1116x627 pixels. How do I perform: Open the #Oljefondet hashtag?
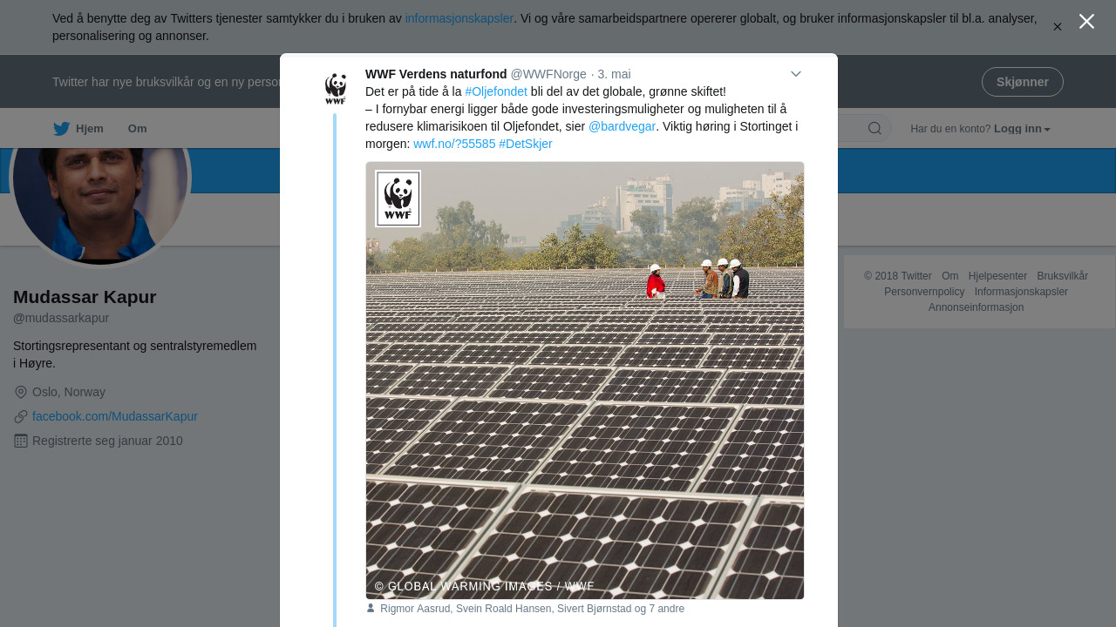pyautogui.click(x=496, y=91)
